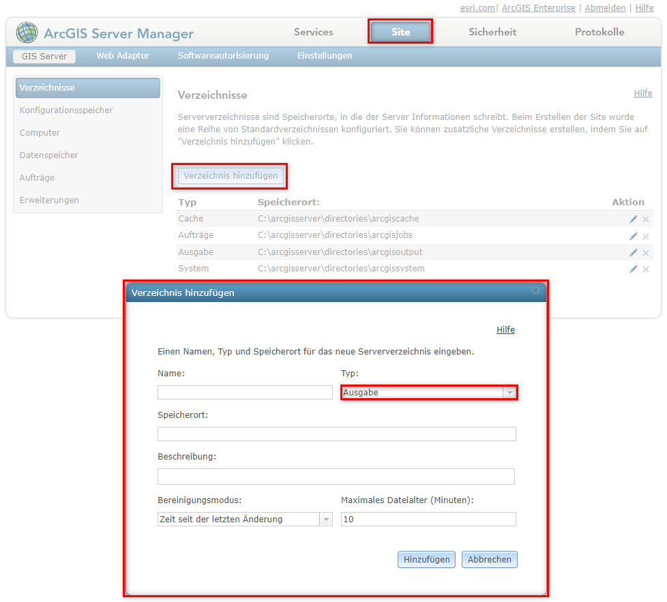
Task: Close the Verzeichnis hinzufügen dialog
Action: [535, 291]
